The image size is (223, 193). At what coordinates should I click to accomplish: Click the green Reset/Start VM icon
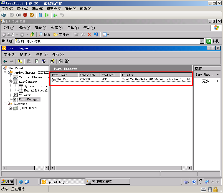[x=47, y=15]
